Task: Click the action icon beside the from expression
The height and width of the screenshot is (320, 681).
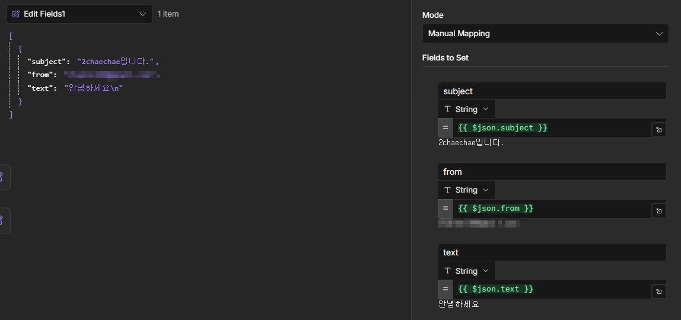Action: tap(659, 211)
